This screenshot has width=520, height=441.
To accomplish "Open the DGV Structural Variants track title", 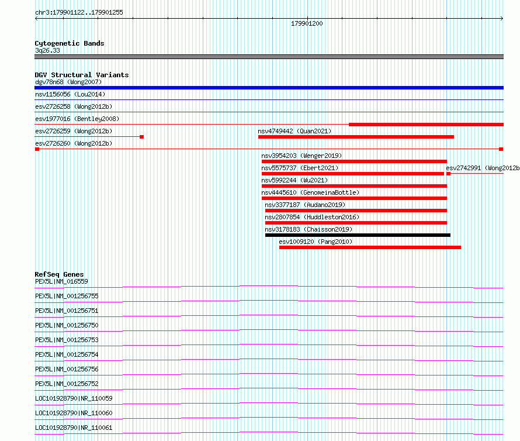I will pos(82,75).
